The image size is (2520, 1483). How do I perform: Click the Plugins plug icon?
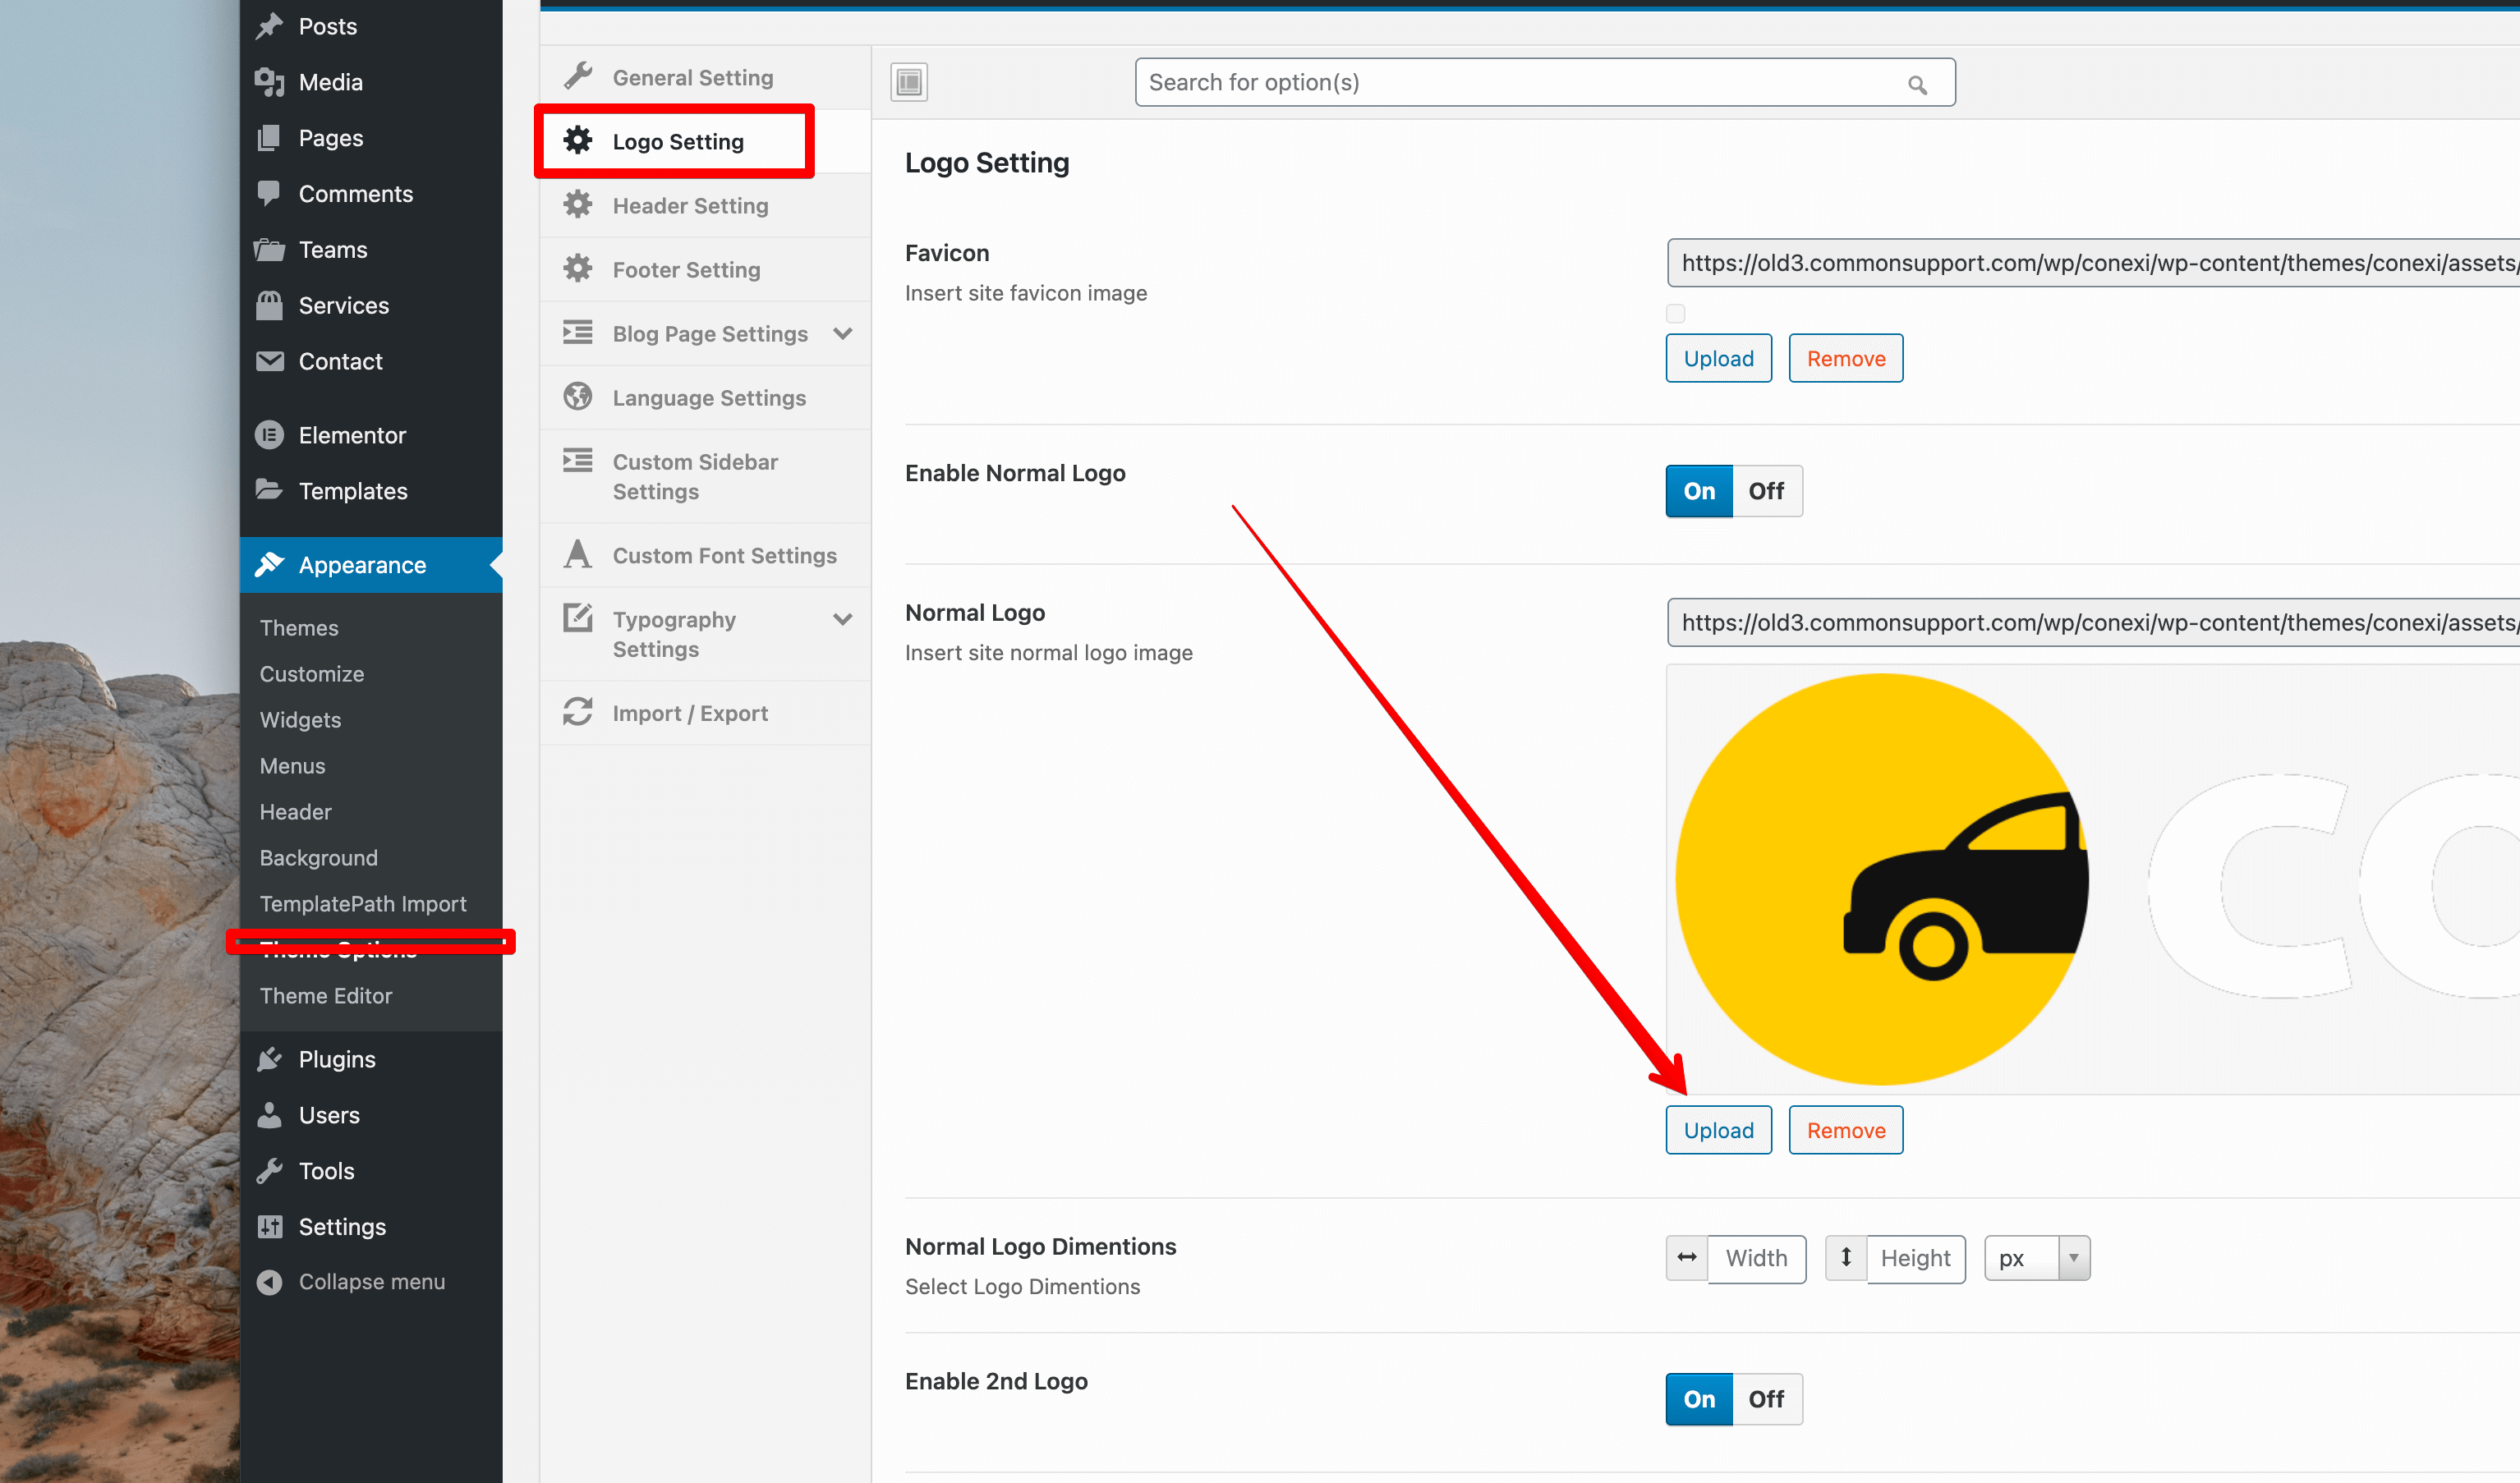[269, 1059]
